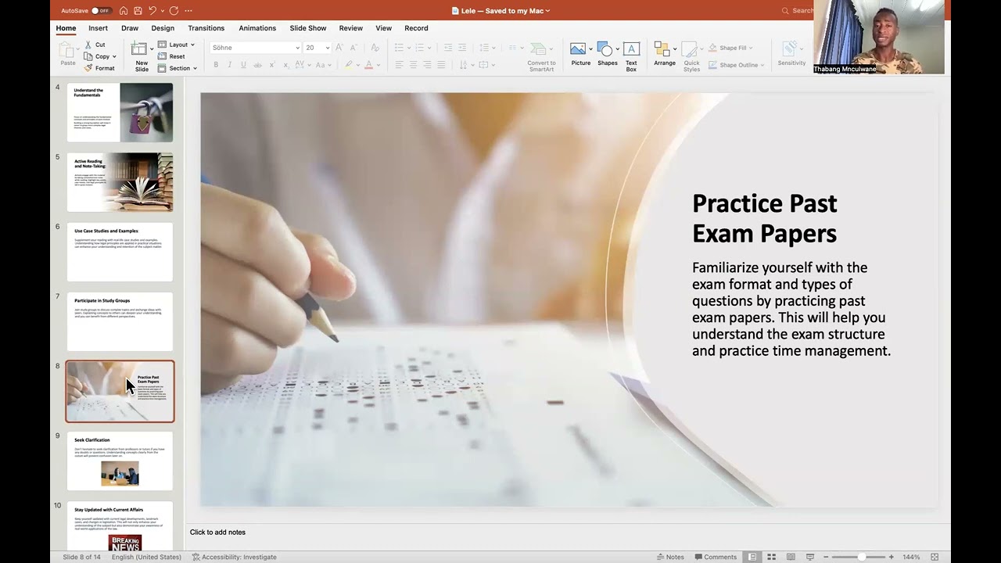
Task: Toggle the AutoSave switch
Action: 101,11
